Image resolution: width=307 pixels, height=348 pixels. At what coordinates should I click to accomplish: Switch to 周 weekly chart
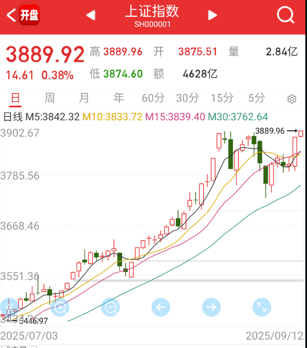[49, 98]
